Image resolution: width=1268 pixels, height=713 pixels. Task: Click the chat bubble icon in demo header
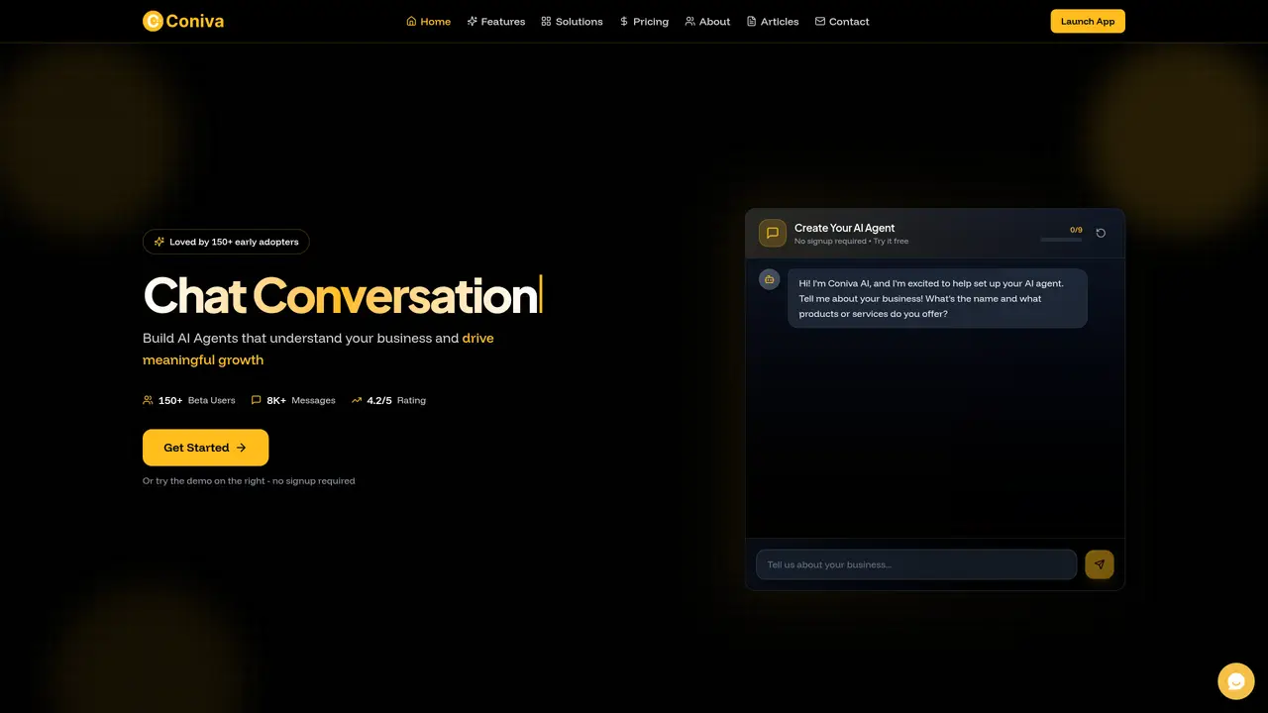(773, 234)
